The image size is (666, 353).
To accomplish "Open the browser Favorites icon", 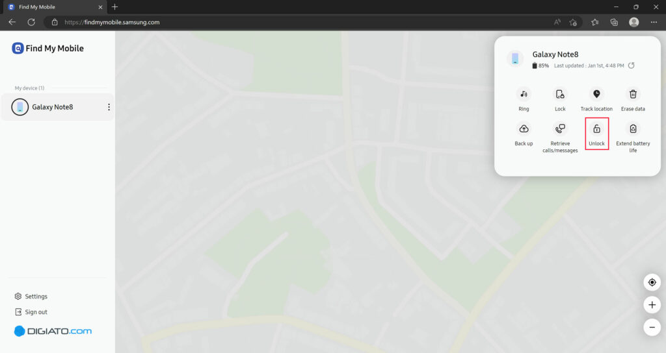I will [594, 22].
